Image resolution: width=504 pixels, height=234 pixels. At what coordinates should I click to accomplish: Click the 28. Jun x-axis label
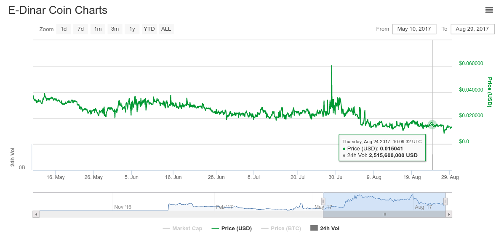pos(216,177)
